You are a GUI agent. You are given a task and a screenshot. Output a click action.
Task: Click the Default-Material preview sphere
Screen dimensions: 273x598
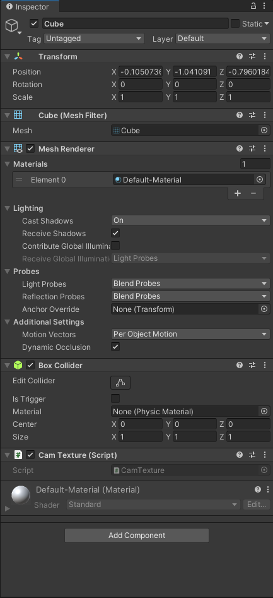point(21,496)
